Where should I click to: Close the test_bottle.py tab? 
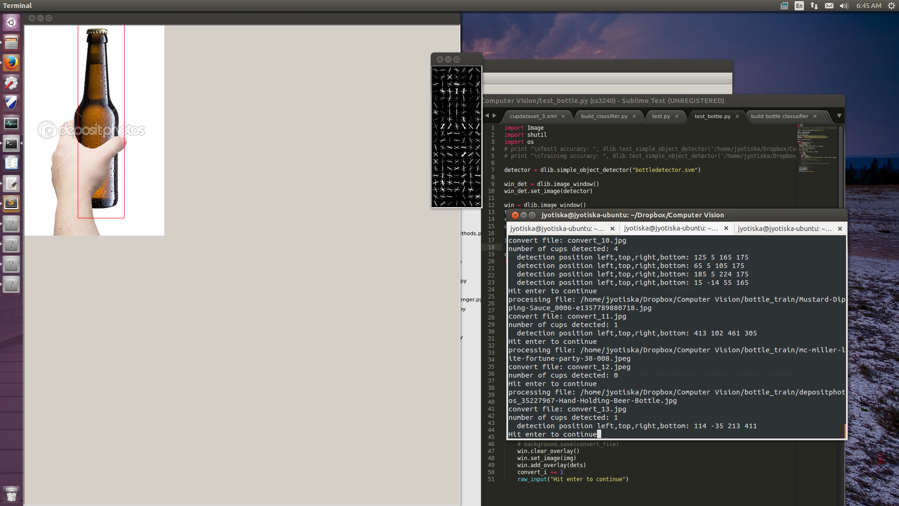pyautogui.click(x=737, y=116)
